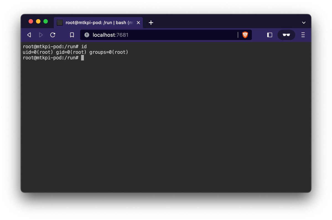Image resolution: width=332 pixels, height=220 pixels.
Task: Open the private sunglasses profile button
Action: 286,35
